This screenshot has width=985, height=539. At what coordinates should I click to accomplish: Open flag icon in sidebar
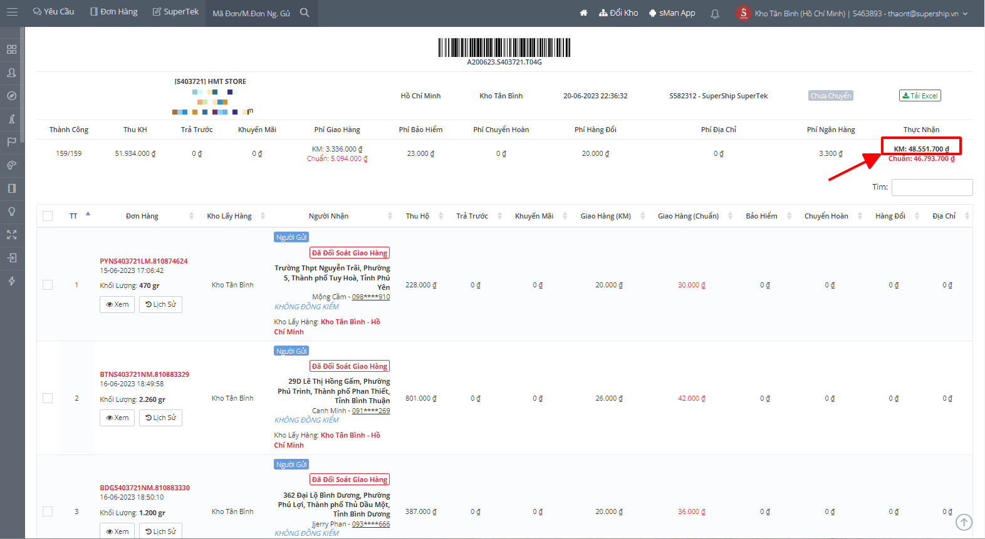(11, 142)
